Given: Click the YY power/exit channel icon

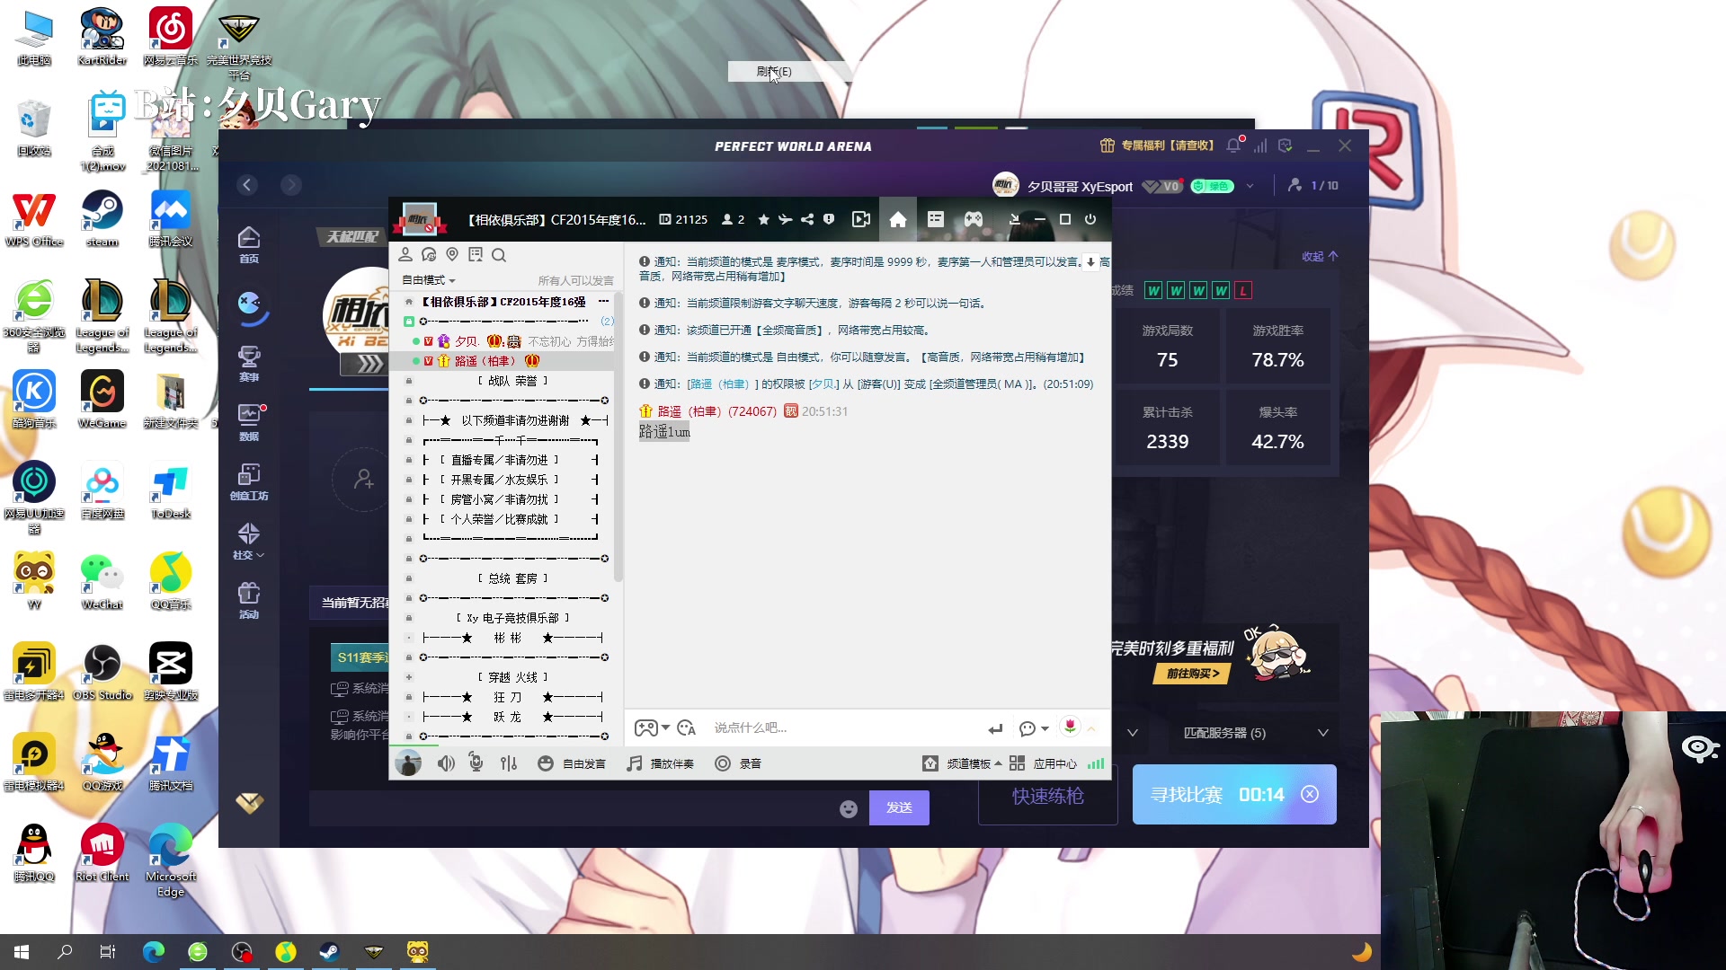Looking at the screenshot, I should (1090, 219).
